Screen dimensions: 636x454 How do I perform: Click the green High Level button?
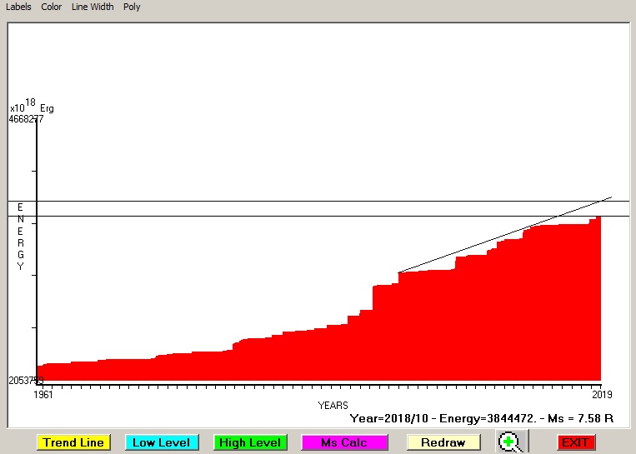pyautogui.click(x=249, y=442)
